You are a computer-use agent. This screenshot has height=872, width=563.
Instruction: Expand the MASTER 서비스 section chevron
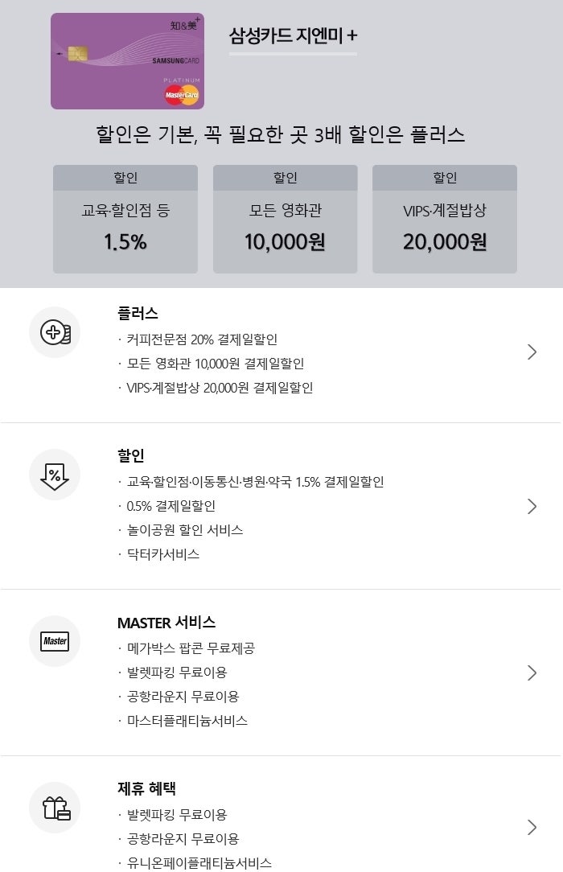532,673
